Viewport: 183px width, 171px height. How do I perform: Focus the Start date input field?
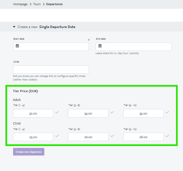click(51, 47)
